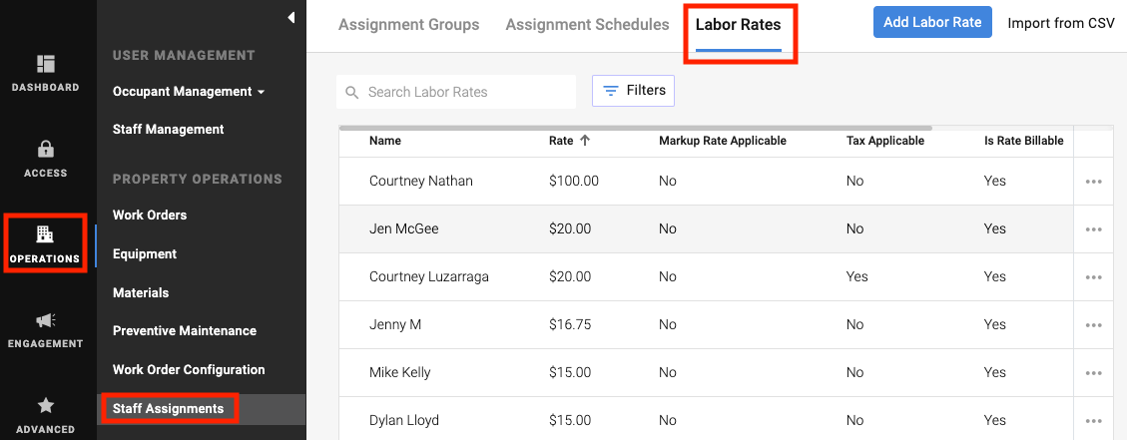Go to Preventive Maintenance in sidebar
The width and height of the screenshot is (1127, 440).
coord(185,331)
